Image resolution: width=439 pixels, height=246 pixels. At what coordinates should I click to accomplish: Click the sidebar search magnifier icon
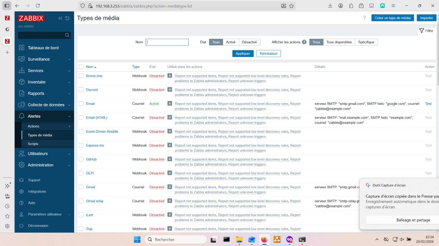[x=67, y=35]
